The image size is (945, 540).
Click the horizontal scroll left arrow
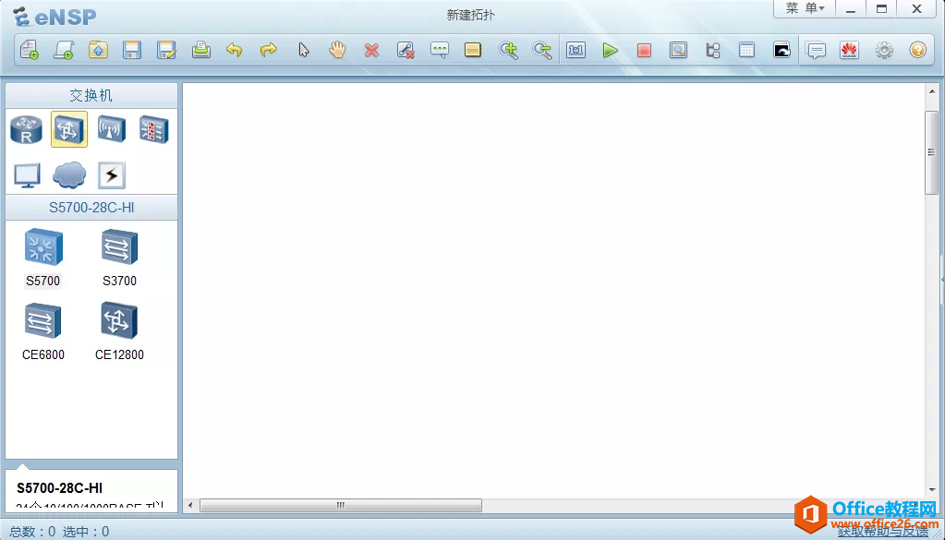190,505
